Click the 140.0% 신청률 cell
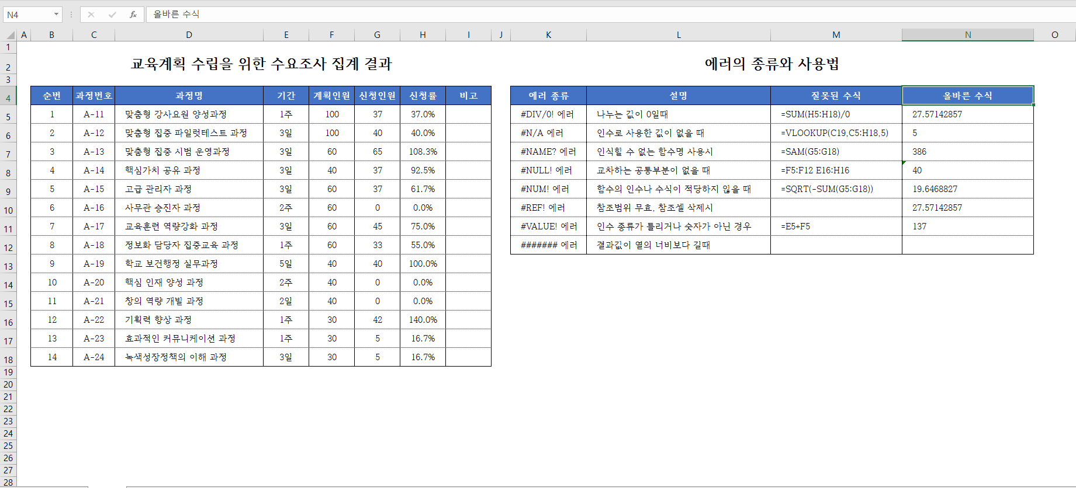Image resolution: width=1076 pixels, height=488 pixels. (x=423, y=320)
